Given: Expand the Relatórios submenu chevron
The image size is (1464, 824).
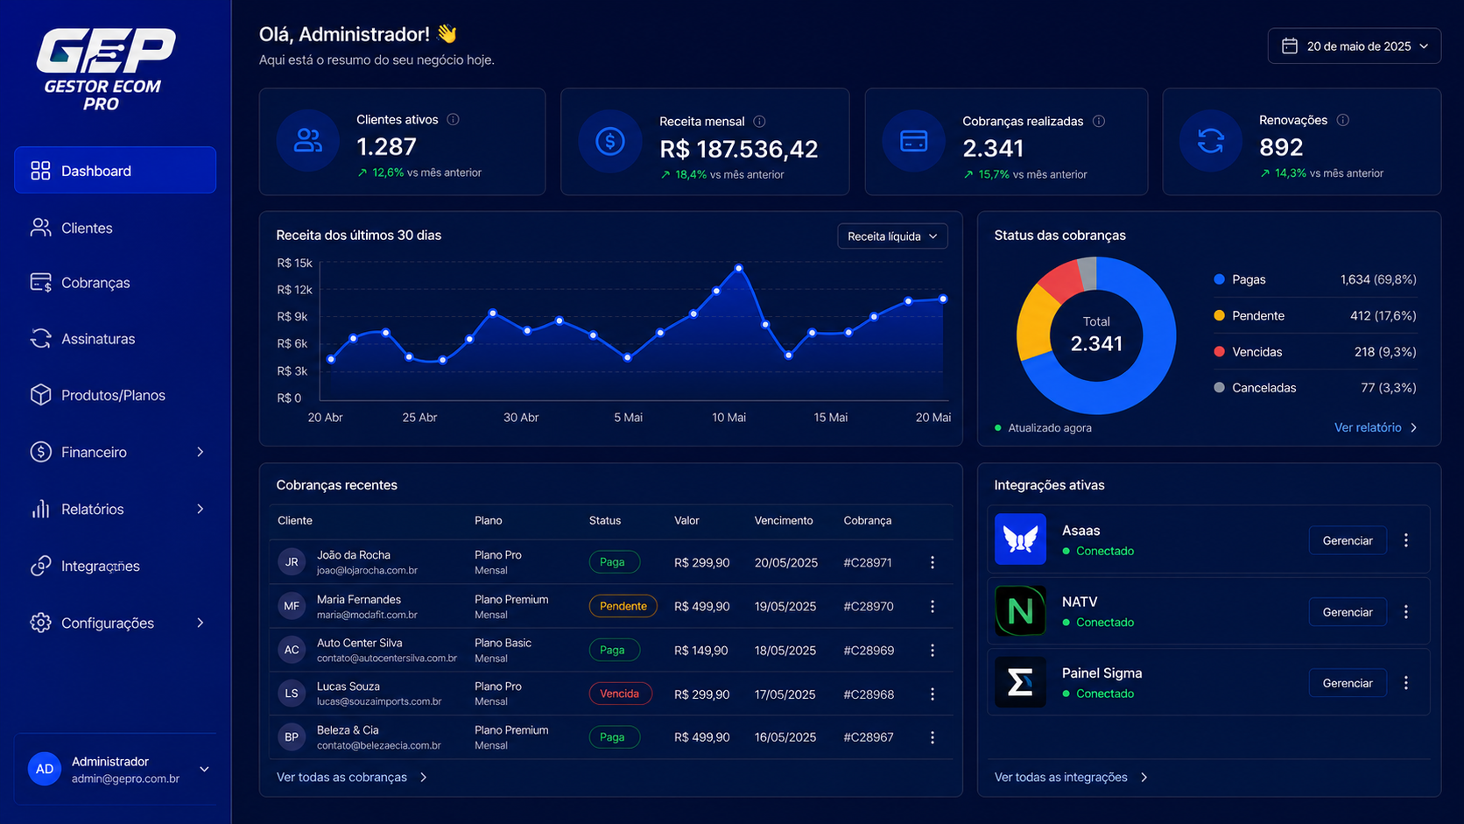Looking at the screenshot, I should coord(201,509).
